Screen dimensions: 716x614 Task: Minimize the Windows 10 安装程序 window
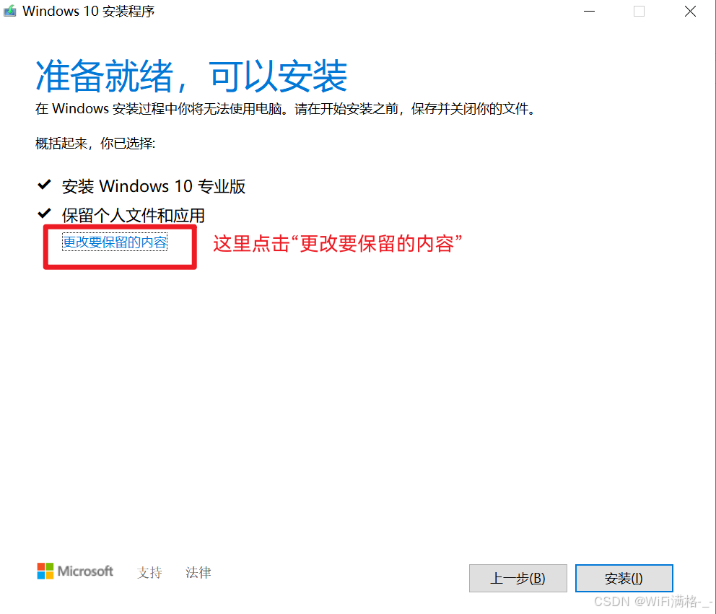(x=590, y=11)
